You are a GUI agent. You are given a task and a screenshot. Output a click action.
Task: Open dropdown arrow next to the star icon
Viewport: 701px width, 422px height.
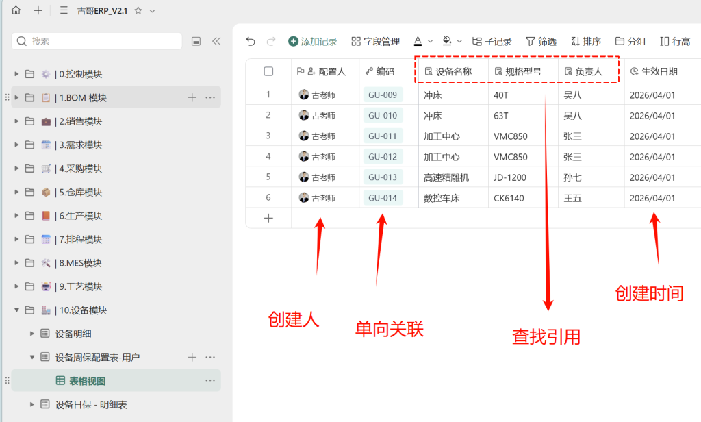152,11
